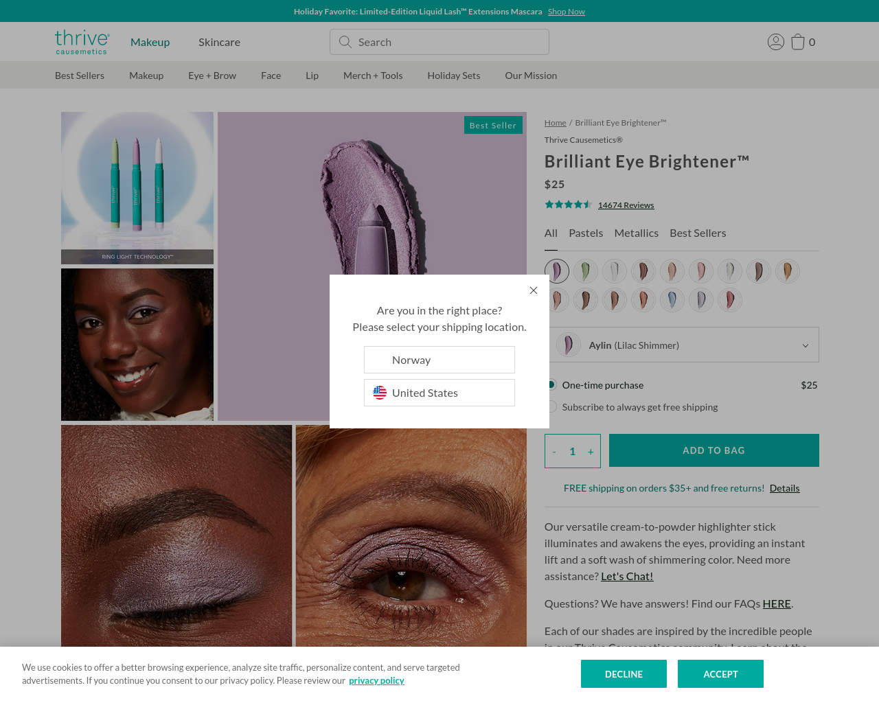
Task: Decline cookies
Action: tap(624, 674)
